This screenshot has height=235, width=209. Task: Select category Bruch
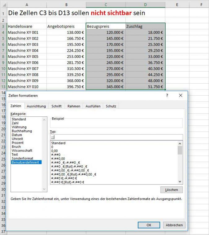tap(16, 146)
